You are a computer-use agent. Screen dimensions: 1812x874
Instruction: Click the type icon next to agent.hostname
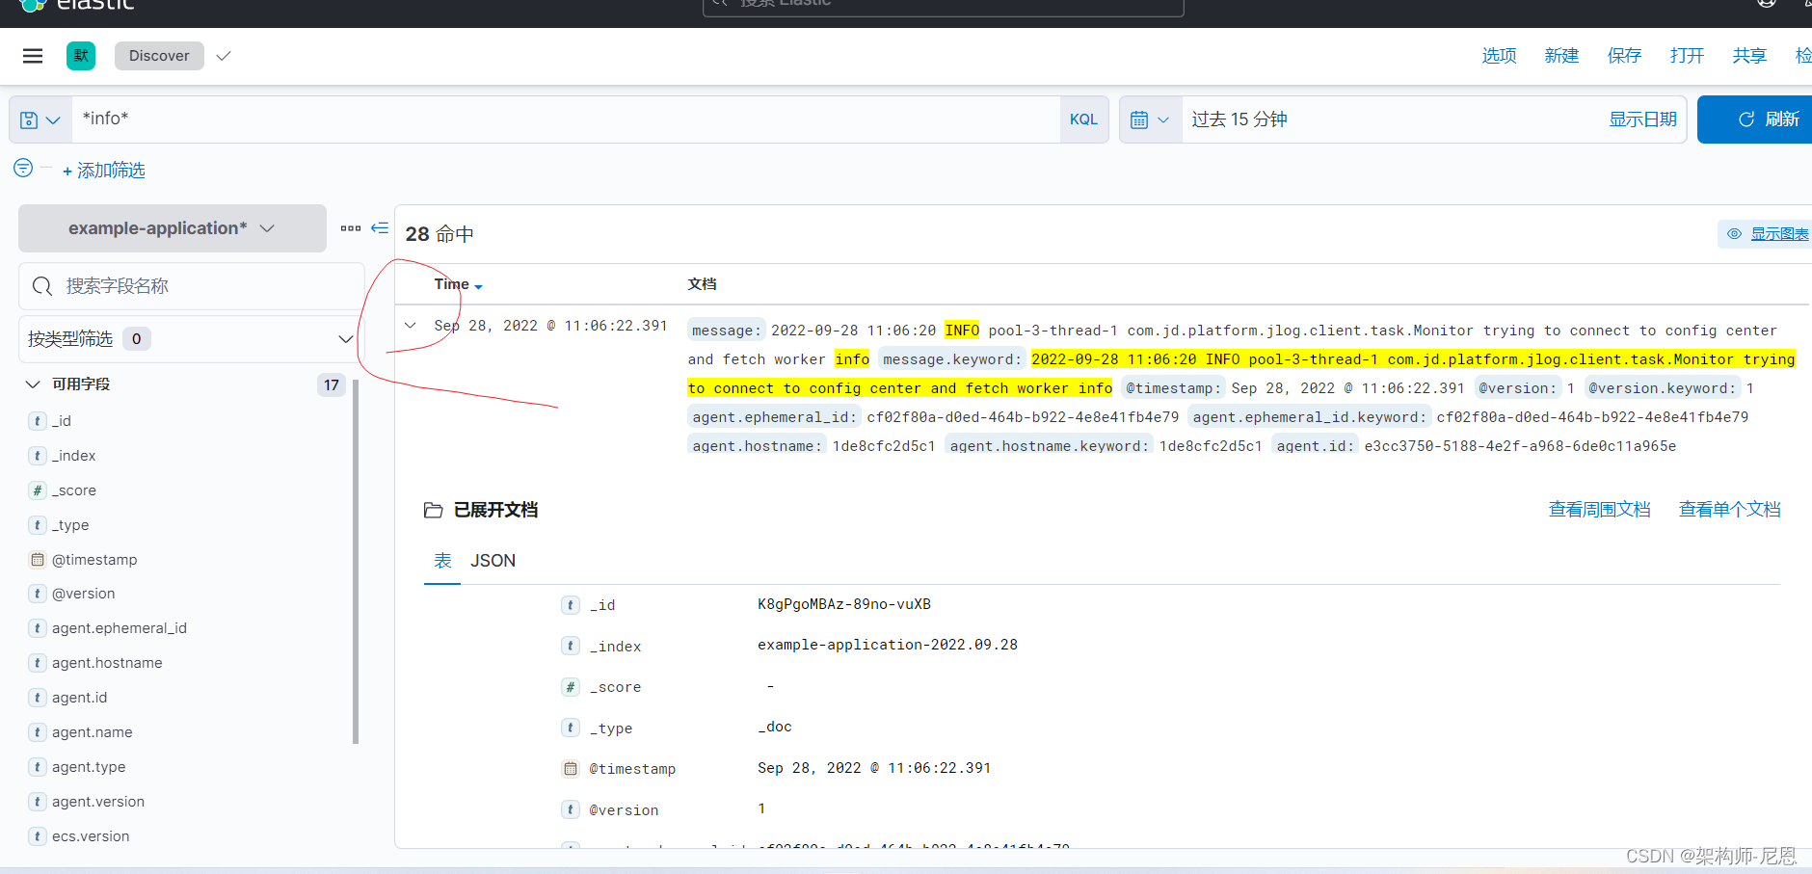[x=38, y=663]
